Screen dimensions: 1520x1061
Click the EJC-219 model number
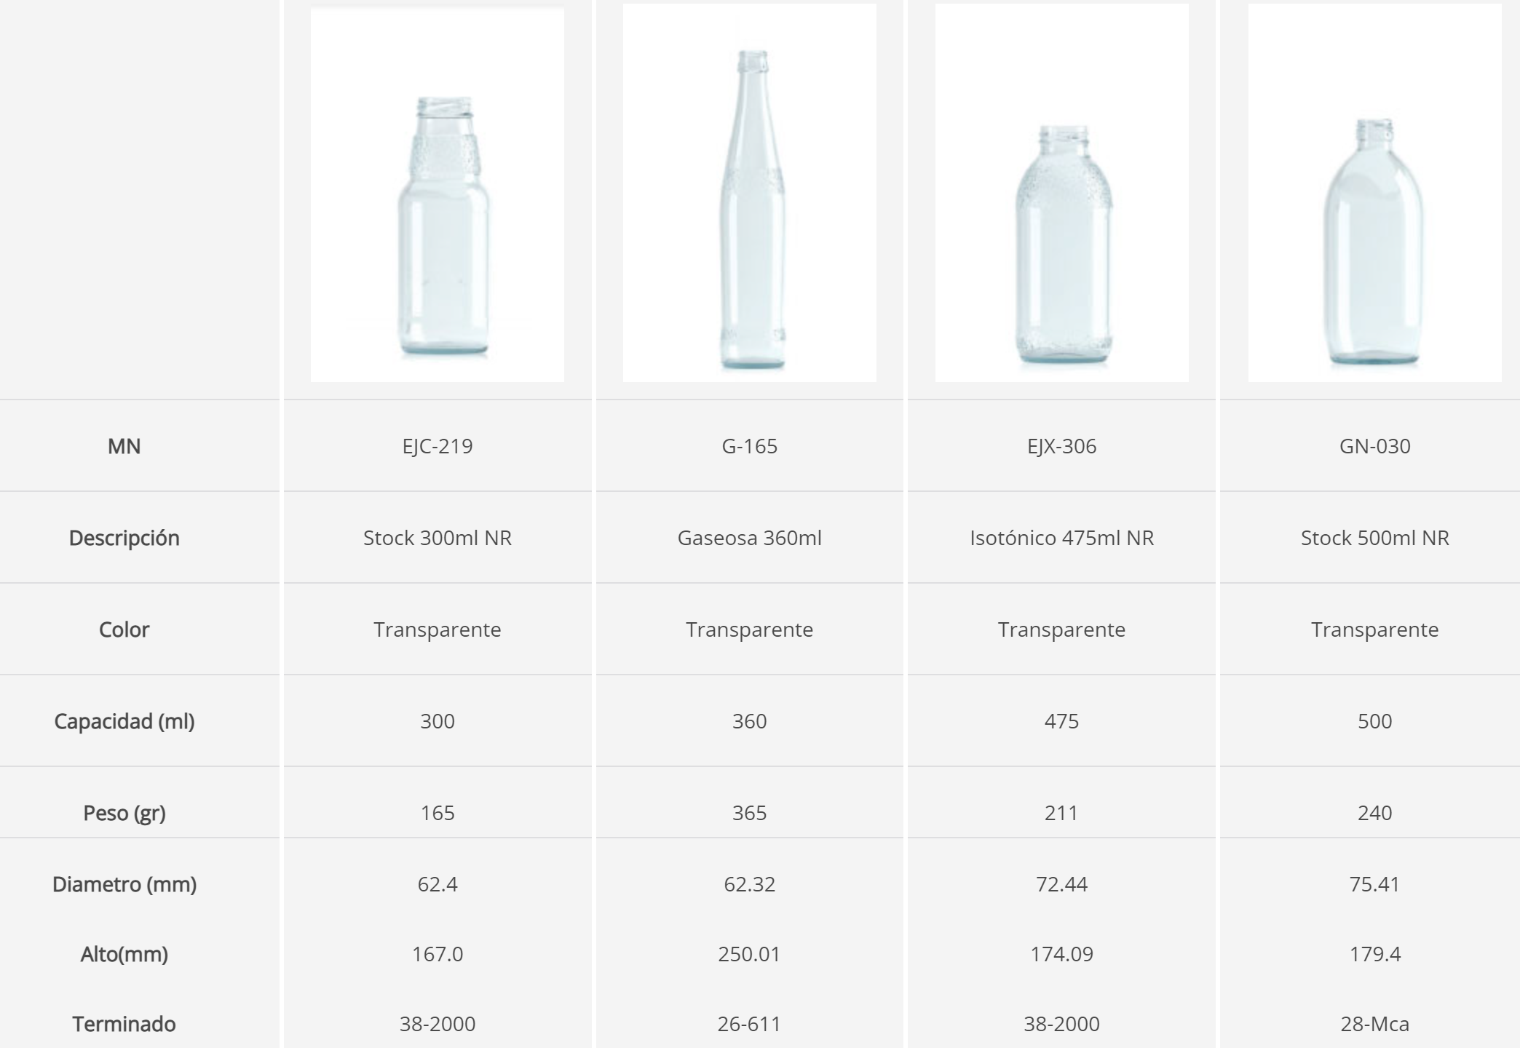click(437, 446)
